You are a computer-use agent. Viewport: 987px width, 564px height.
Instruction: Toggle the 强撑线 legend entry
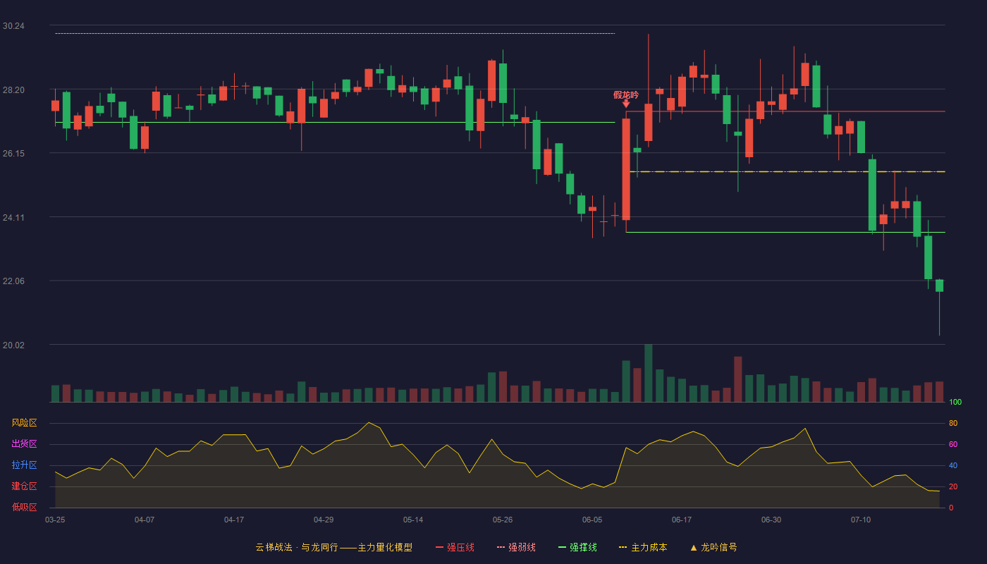(577, 547)
